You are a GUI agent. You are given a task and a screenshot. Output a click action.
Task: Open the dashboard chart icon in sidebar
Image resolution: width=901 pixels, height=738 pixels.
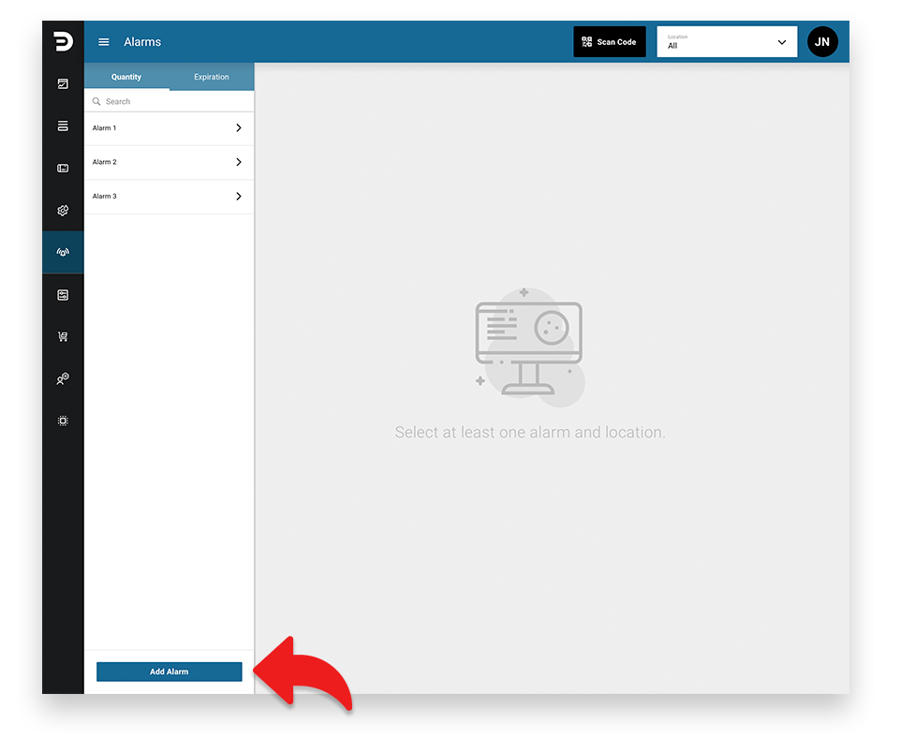(63, 84)
